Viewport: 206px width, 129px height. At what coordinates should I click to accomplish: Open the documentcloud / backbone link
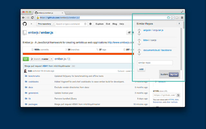point(157,50)
